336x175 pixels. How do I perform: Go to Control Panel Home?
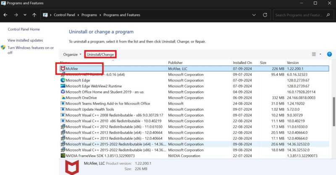(x=24, y=29)
